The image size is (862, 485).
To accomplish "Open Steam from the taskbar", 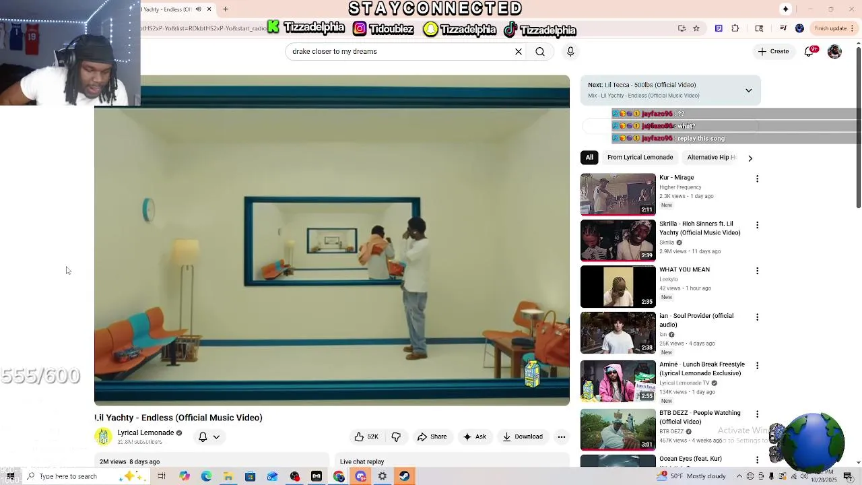I will pos(404,476).
